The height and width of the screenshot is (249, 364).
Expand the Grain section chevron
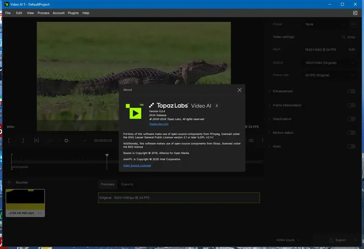(269, 146)
